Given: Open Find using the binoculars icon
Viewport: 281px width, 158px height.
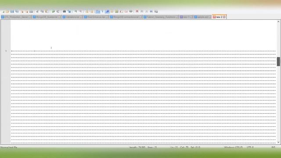Looking at the screenshot, I should point(64,12).
